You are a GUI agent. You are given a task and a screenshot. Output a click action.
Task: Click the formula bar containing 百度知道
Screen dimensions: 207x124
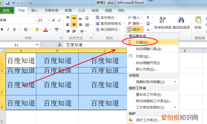[x=95, y=45]
